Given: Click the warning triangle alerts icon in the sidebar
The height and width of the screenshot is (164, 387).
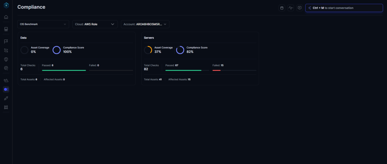Looking at the screenshot, I should coord(6,80).
